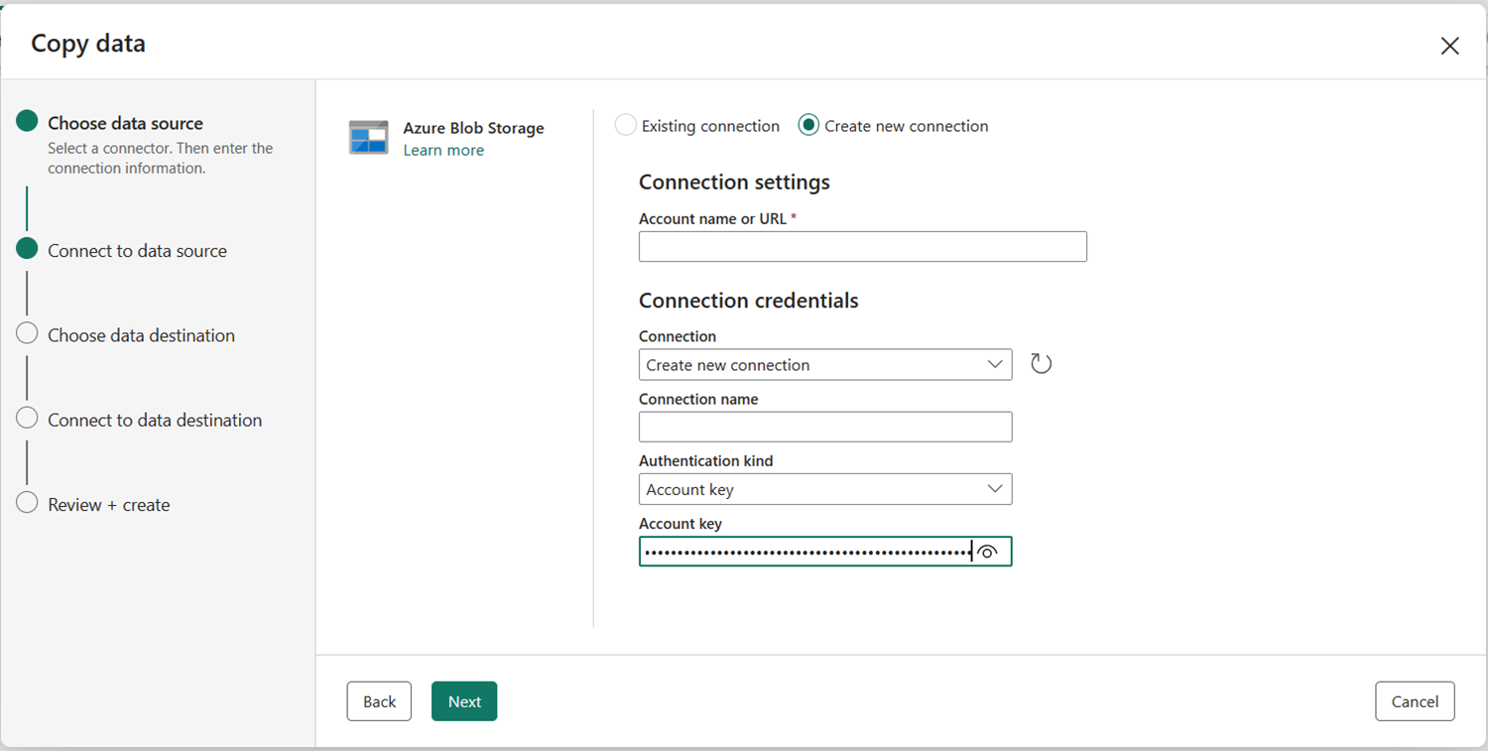Click the Back button
1488x751 pixels.
379,701
